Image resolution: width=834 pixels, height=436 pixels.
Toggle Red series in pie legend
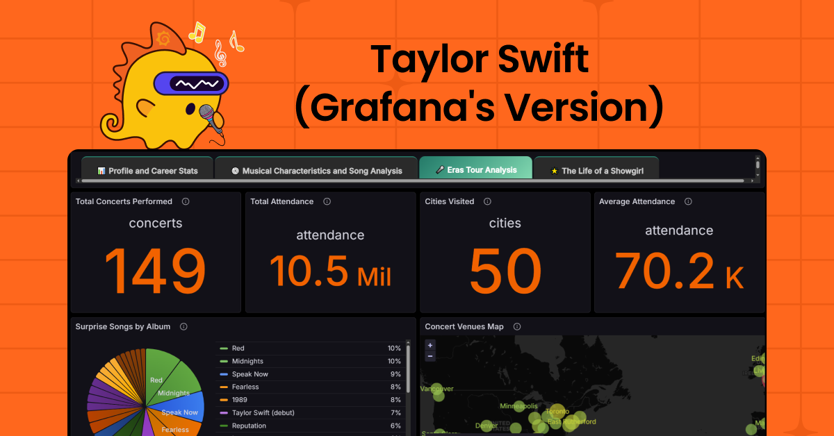click(x=238, y=349)
